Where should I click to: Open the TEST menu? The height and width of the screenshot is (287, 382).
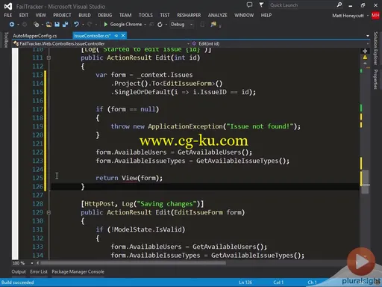pos(165,16)
